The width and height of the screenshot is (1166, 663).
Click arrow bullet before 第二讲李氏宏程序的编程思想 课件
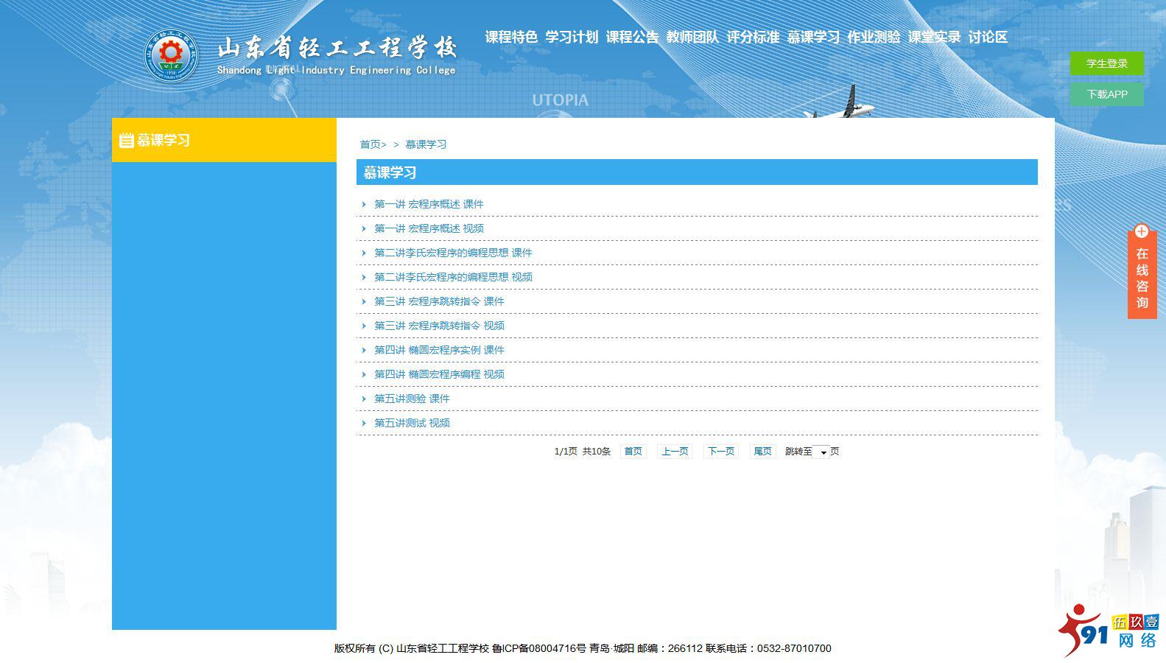coord(364,253)
